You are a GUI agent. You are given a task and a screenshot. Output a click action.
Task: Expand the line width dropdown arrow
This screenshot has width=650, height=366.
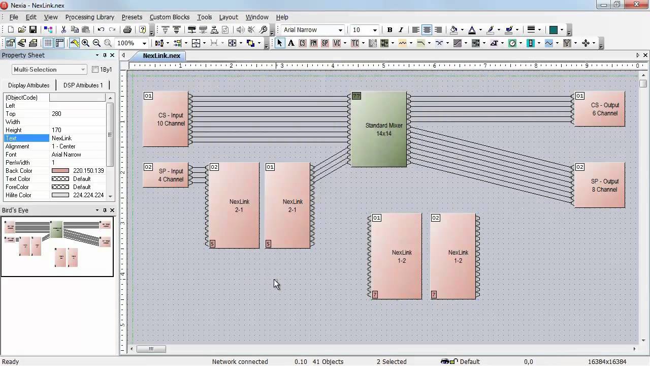539,30
